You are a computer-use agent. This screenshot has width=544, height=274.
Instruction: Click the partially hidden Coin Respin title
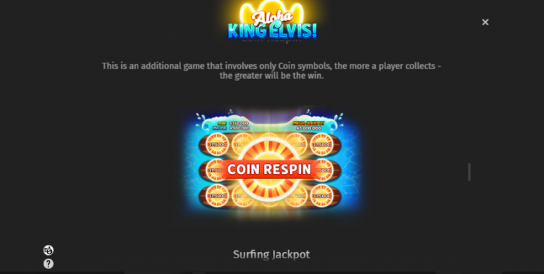(x=271, y=40)
